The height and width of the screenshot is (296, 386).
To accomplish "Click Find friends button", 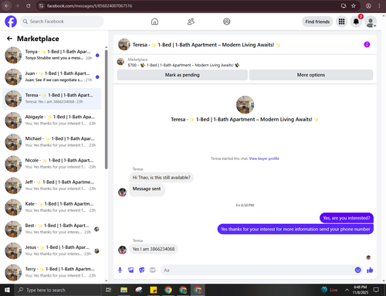I will (x=317, y=22).
